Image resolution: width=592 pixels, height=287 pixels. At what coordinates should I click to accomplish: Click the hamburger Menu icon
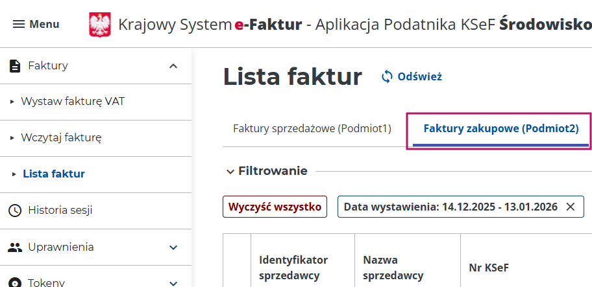click(x=19, y=24)
